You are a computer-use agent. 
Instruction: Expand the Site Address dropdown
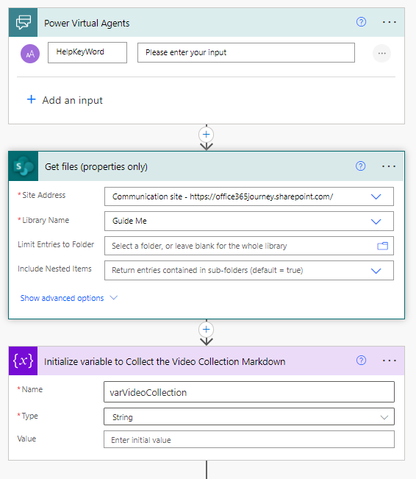coord(376,196)
